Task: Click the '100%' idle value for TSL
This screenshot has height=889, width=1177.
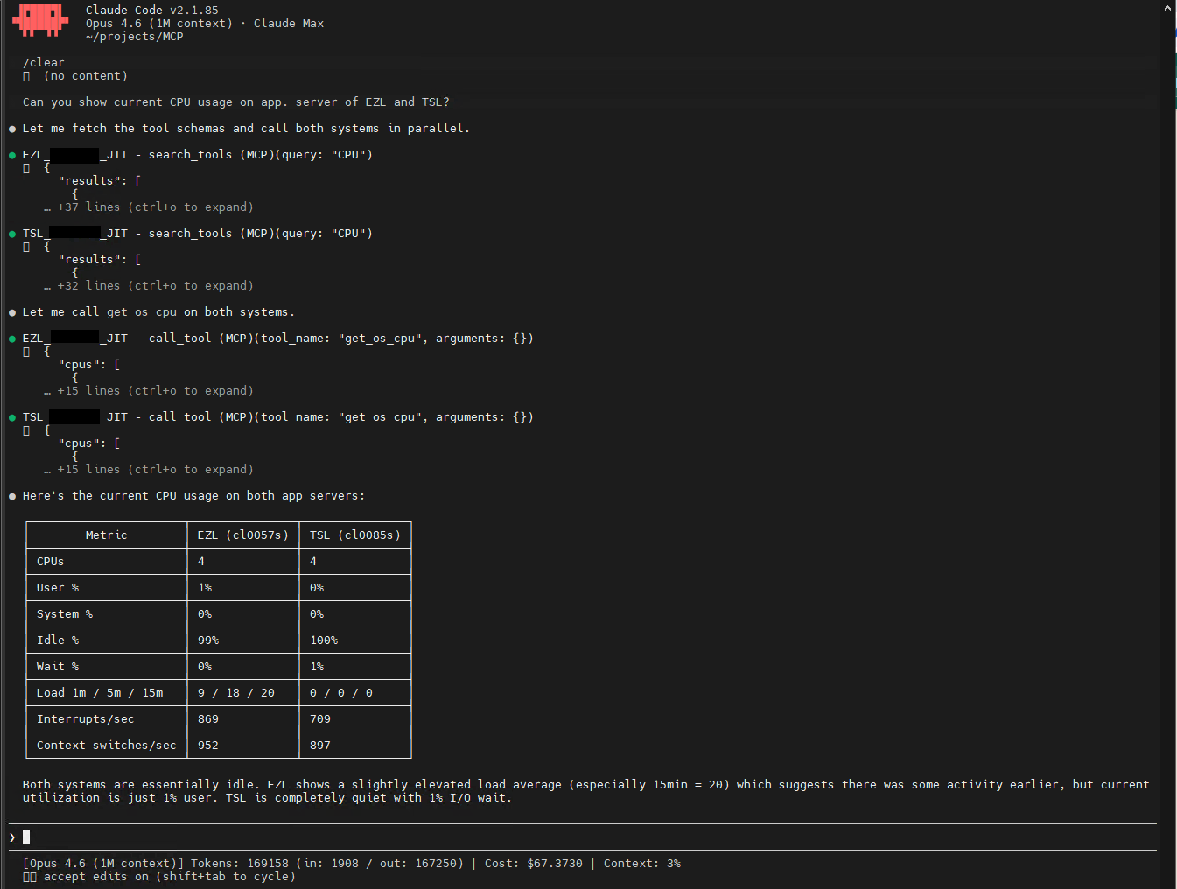Action: 324,640
